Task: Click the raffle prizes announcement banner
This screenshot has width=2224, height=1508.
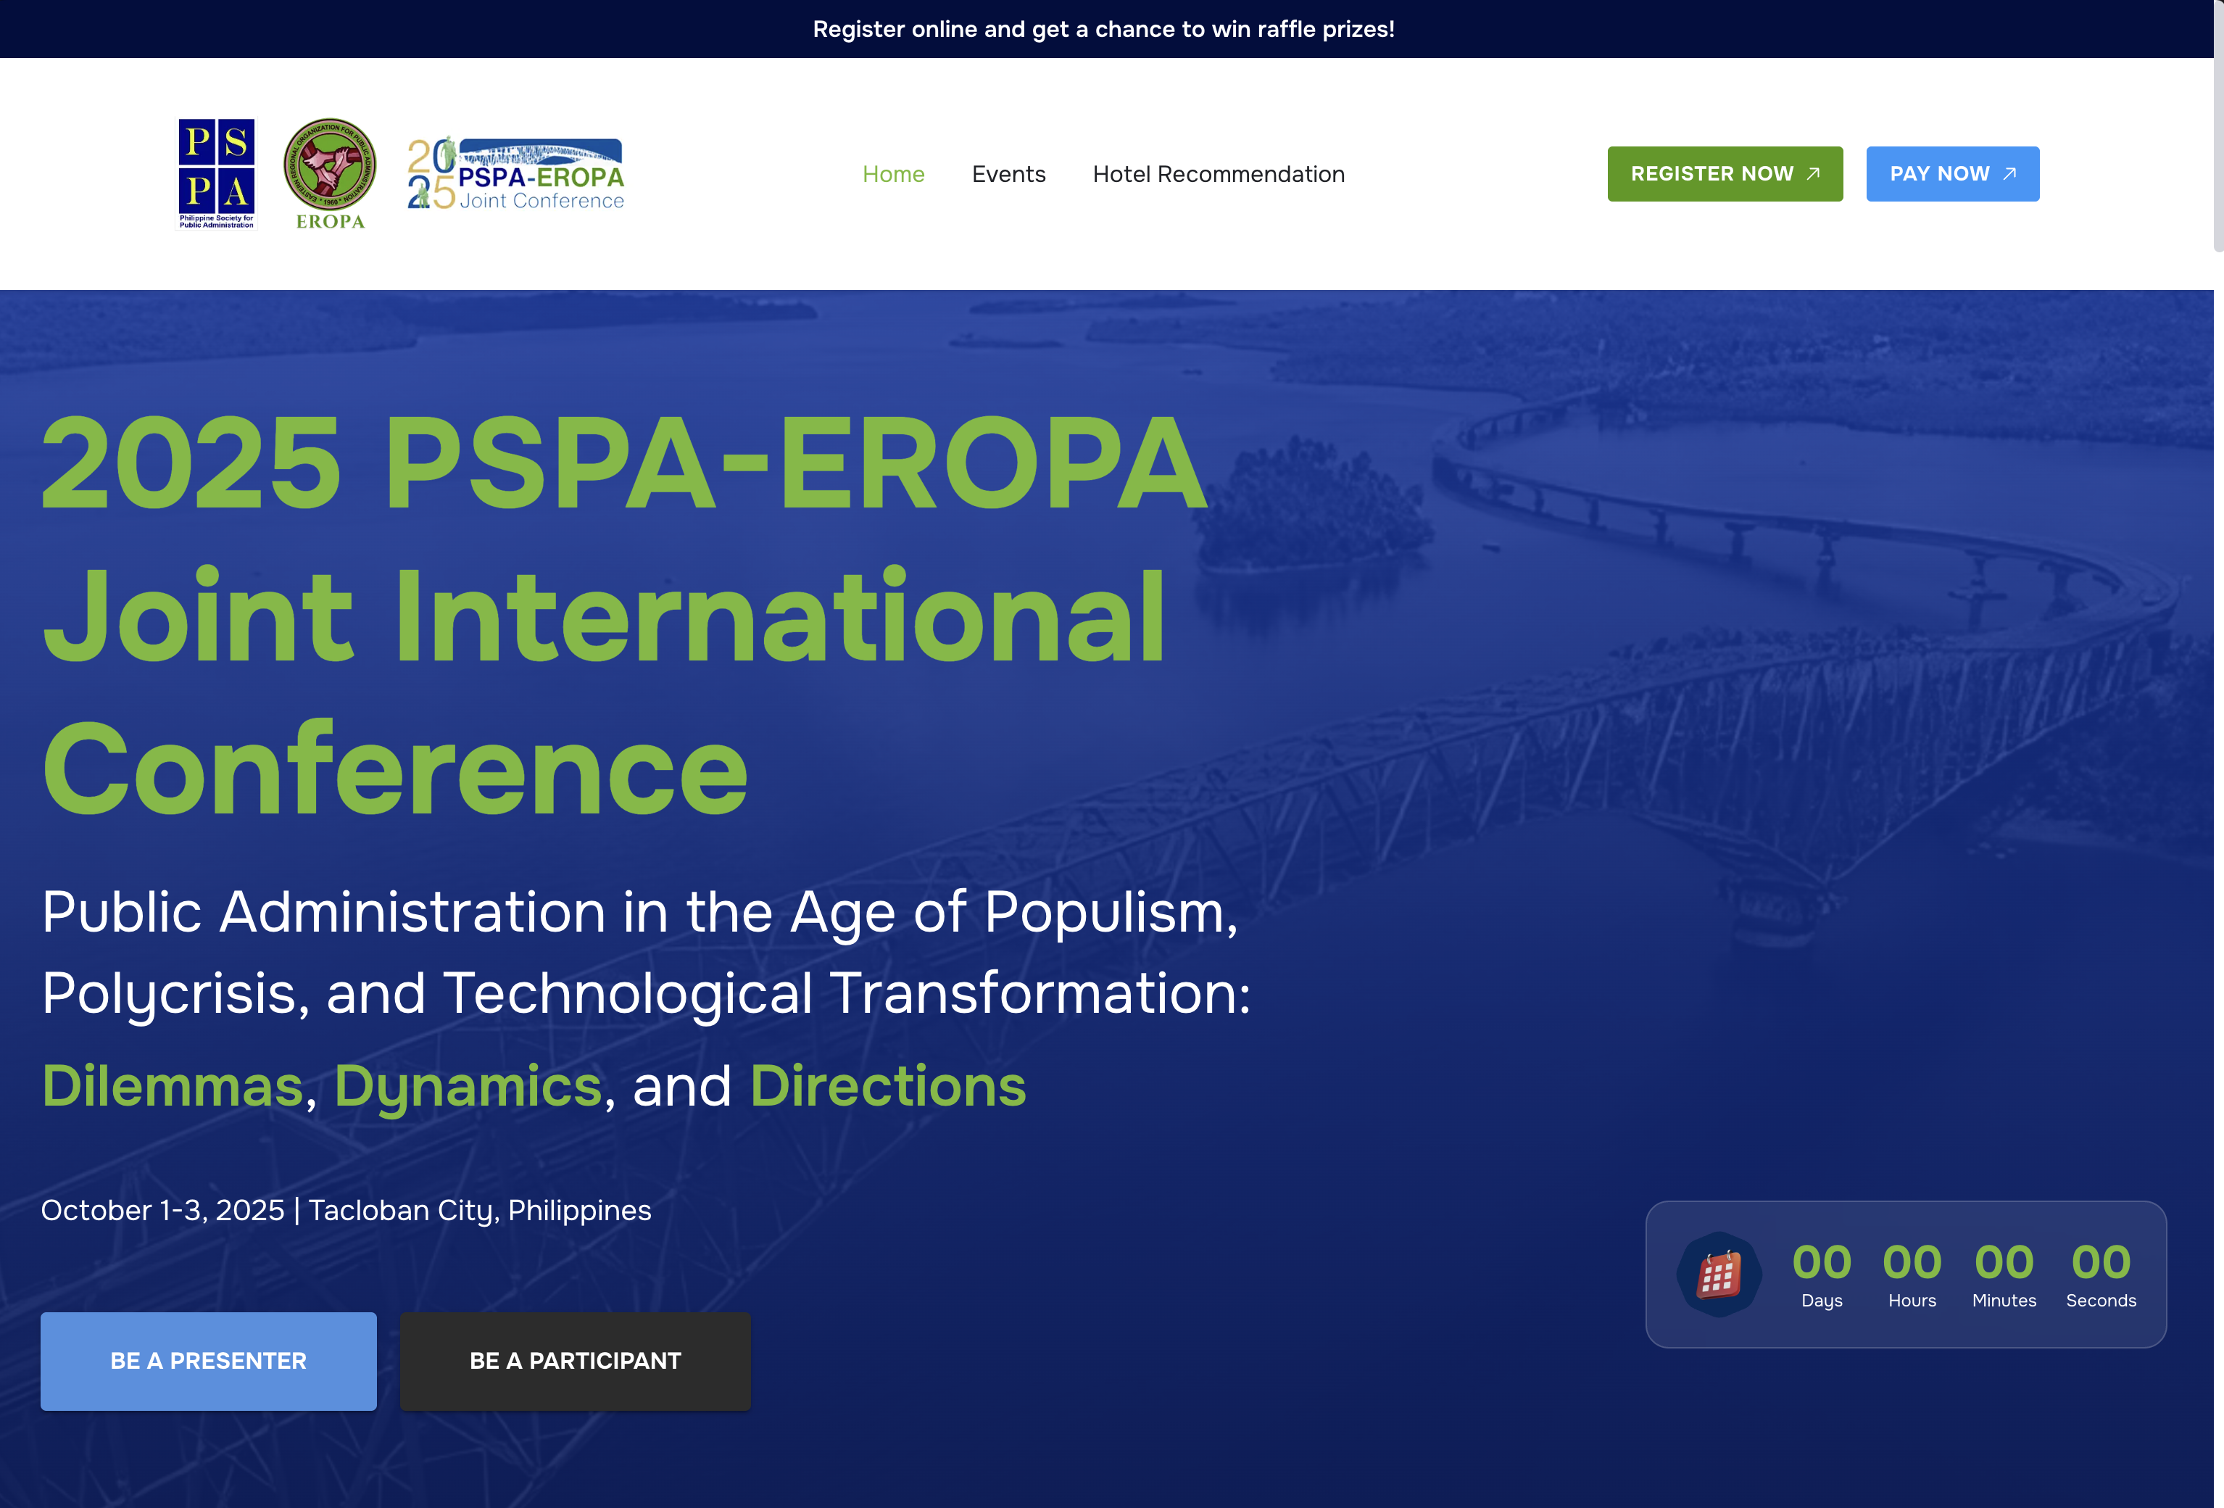Action: click(1103, 29)
